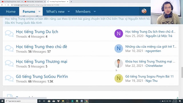Click the forum icon beside Học tiếng Trung Du lịch
Viewport: 183px width, 103px height.
pos(9,34)
